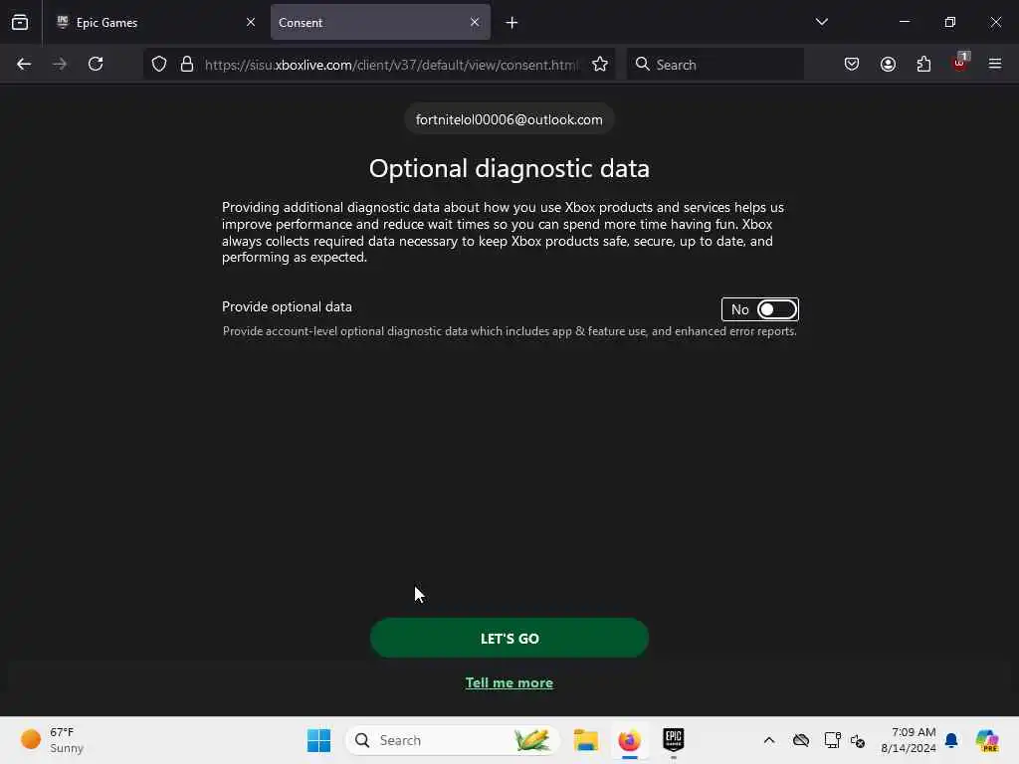The height and width of the screenshot is (764, 1019).
Task: Open File Explorer from taskbar
Action: (585, 740)
